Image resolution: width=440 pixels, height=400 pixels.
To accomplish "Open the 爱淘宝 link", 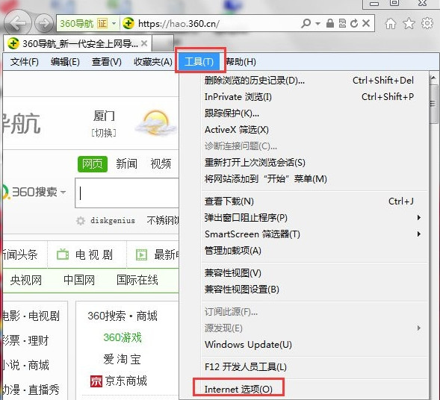I will point(122,360).
